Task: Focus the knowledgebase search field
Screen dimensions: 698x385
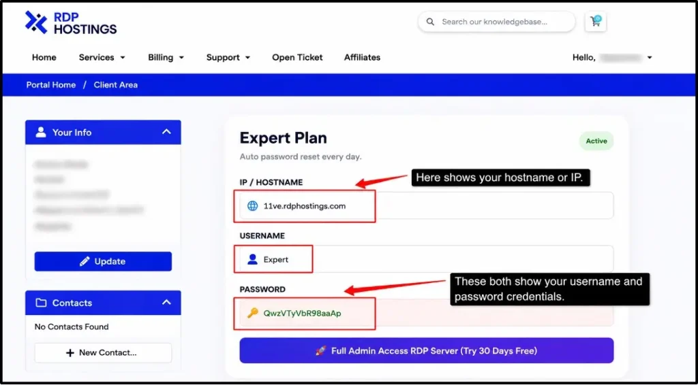Action: tap(496, 22)
